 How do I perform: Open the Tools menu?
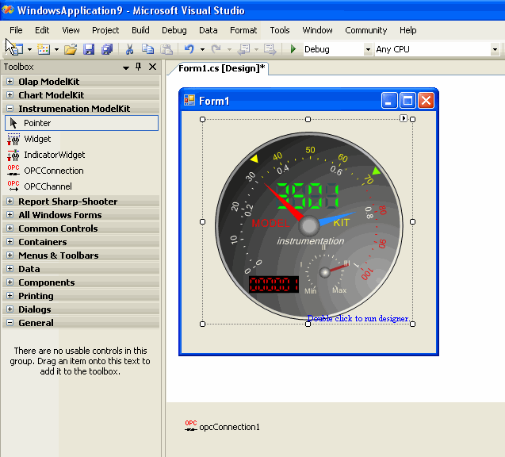[x=280, y=30]
